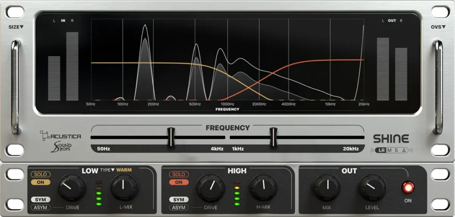Select SYM mode in HIGH section
This screenshot has height=217, width=455.
179,200
